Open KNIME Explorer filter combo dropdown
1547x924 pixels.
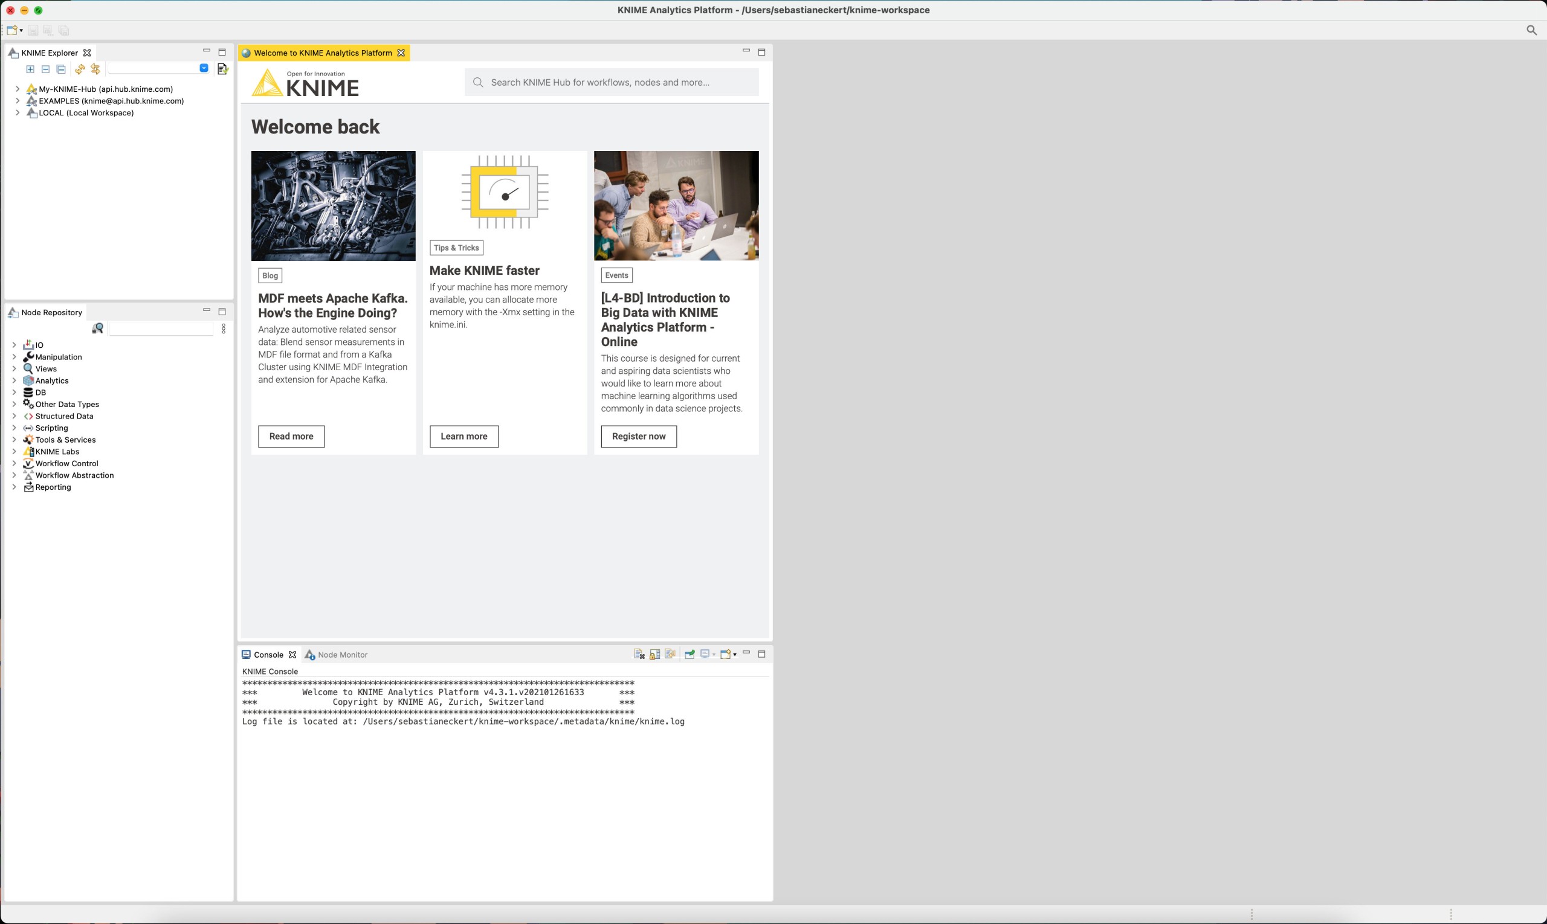pos(204,68)
